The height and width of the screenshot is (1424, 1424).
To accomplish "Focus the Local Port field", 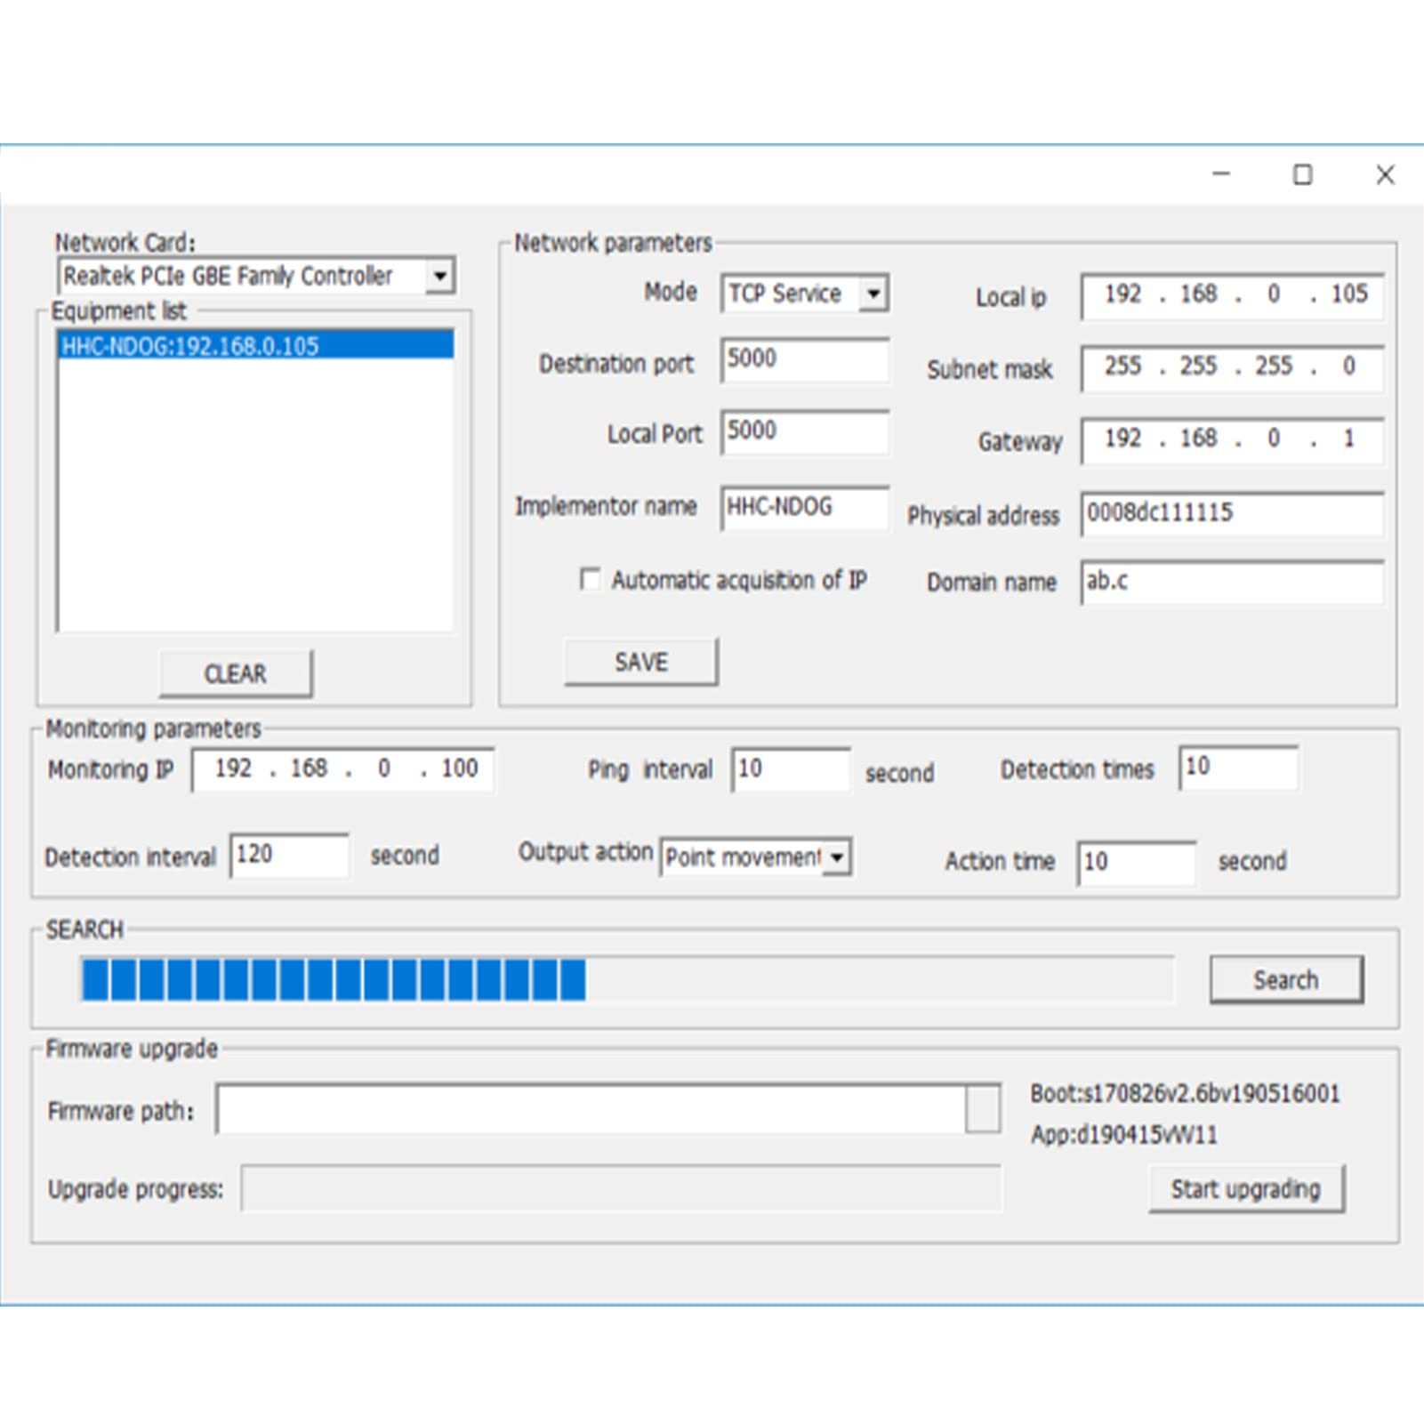I will 805,432.
